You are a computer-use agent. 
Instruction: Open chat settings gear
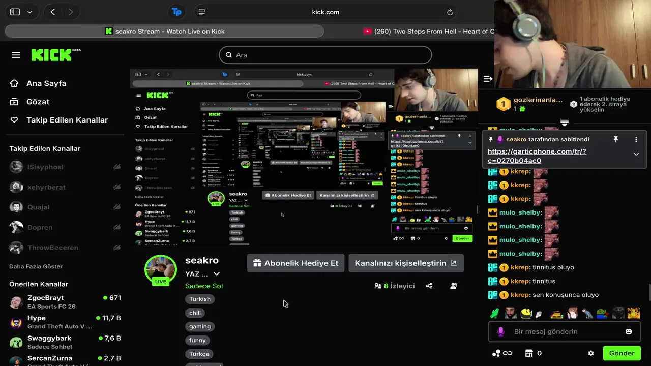pos(590,353)
